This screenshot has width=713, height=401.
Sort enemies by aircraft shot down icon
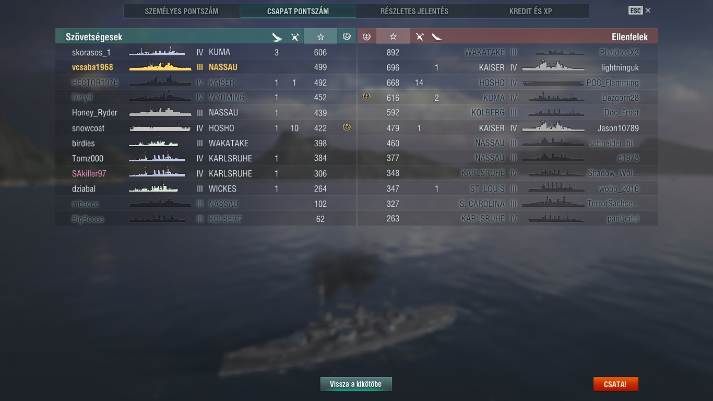(419, 37)
